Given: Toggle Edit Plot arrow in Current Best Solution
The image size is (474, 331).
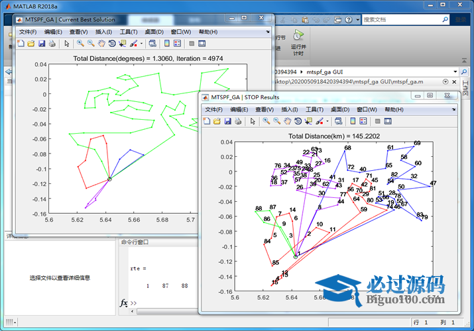Looking at the screenshot, I should [66, 44].
